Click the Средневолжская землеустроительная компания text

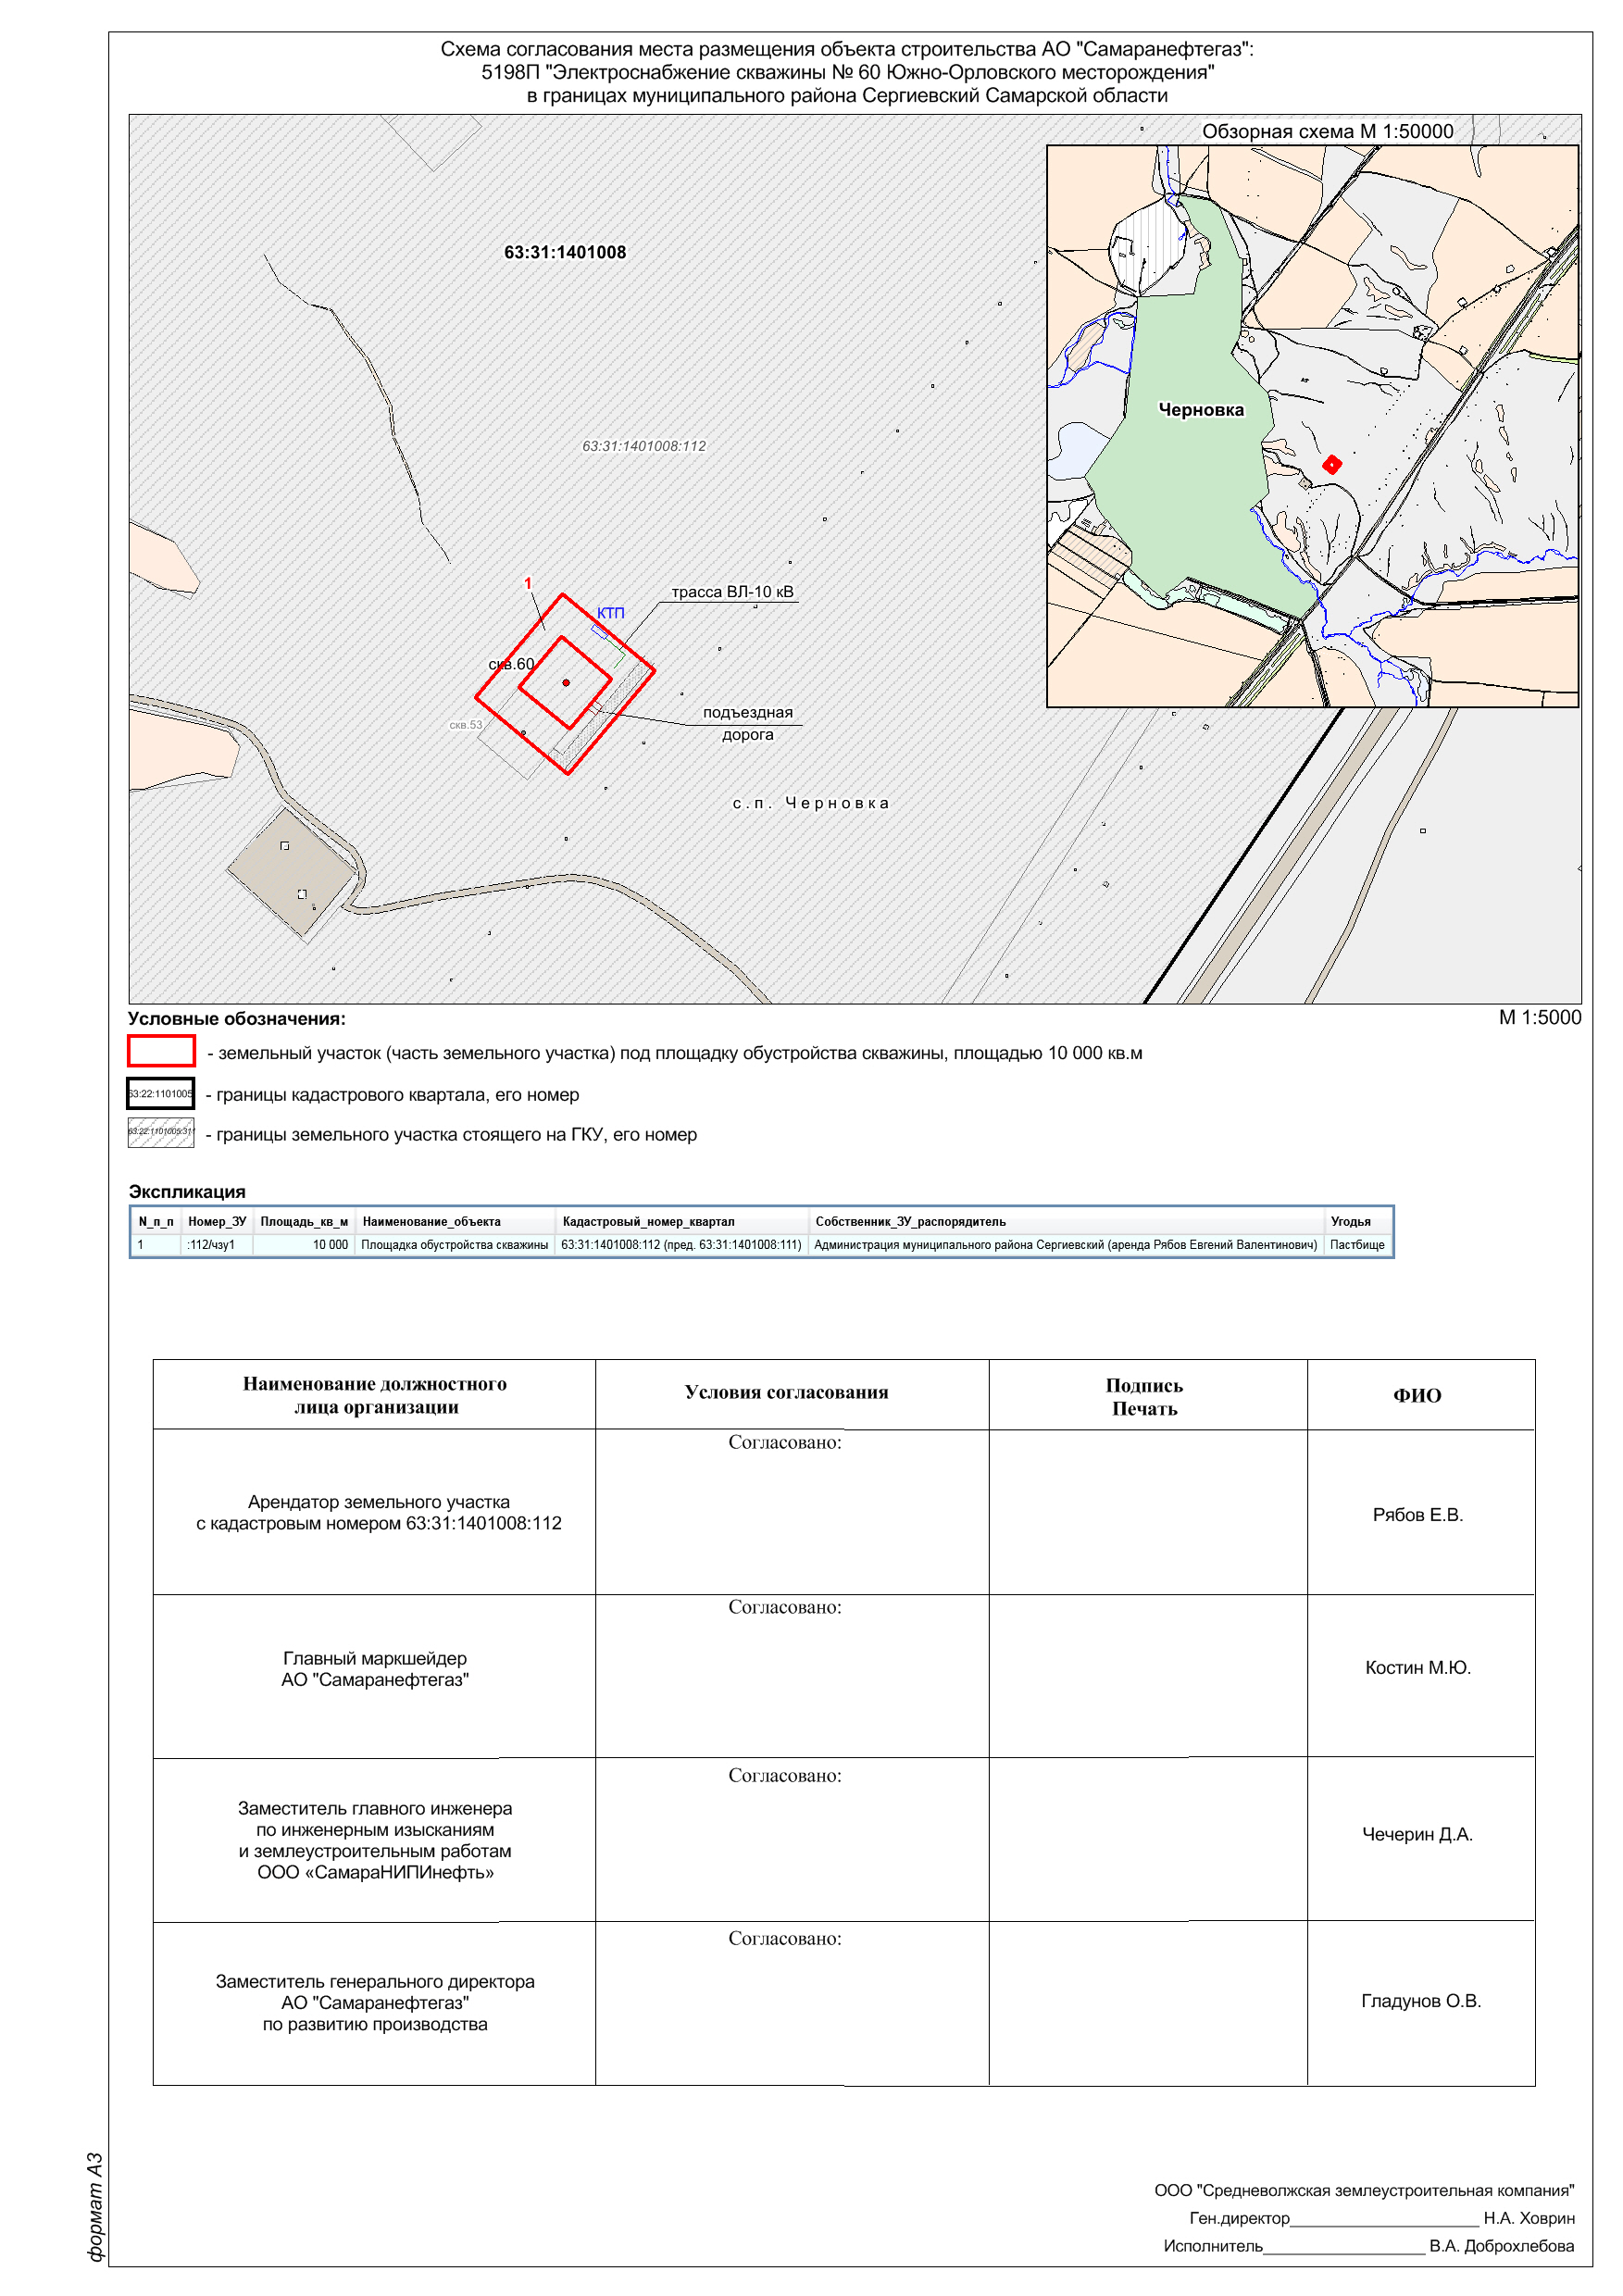coord(1364,2190)
